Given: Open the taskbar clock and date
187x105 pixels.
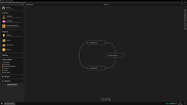Looking at the screenshot, I should 180,104.
